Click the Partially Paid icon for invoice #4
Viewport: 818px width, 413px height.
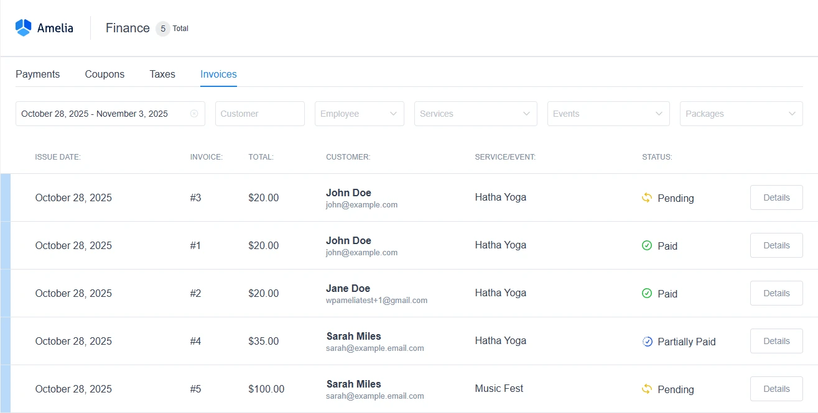point(647,341)
